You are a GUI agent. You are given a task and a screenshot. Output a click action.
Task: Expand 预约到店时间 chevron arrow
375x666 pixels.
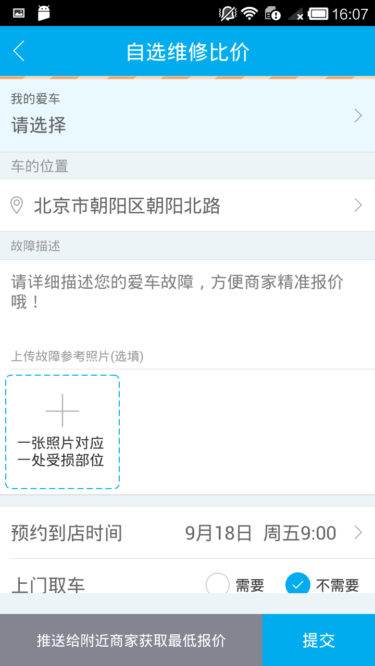tap(358, 533)
